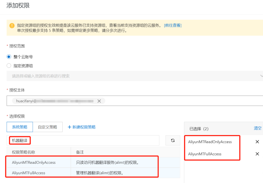Click the yellow warning info icon
The image size is (263, 183).
pyautogui.click(x=12, y=25)
